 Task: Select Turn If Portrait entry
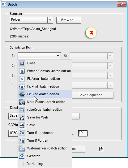(x=45, y=140)
